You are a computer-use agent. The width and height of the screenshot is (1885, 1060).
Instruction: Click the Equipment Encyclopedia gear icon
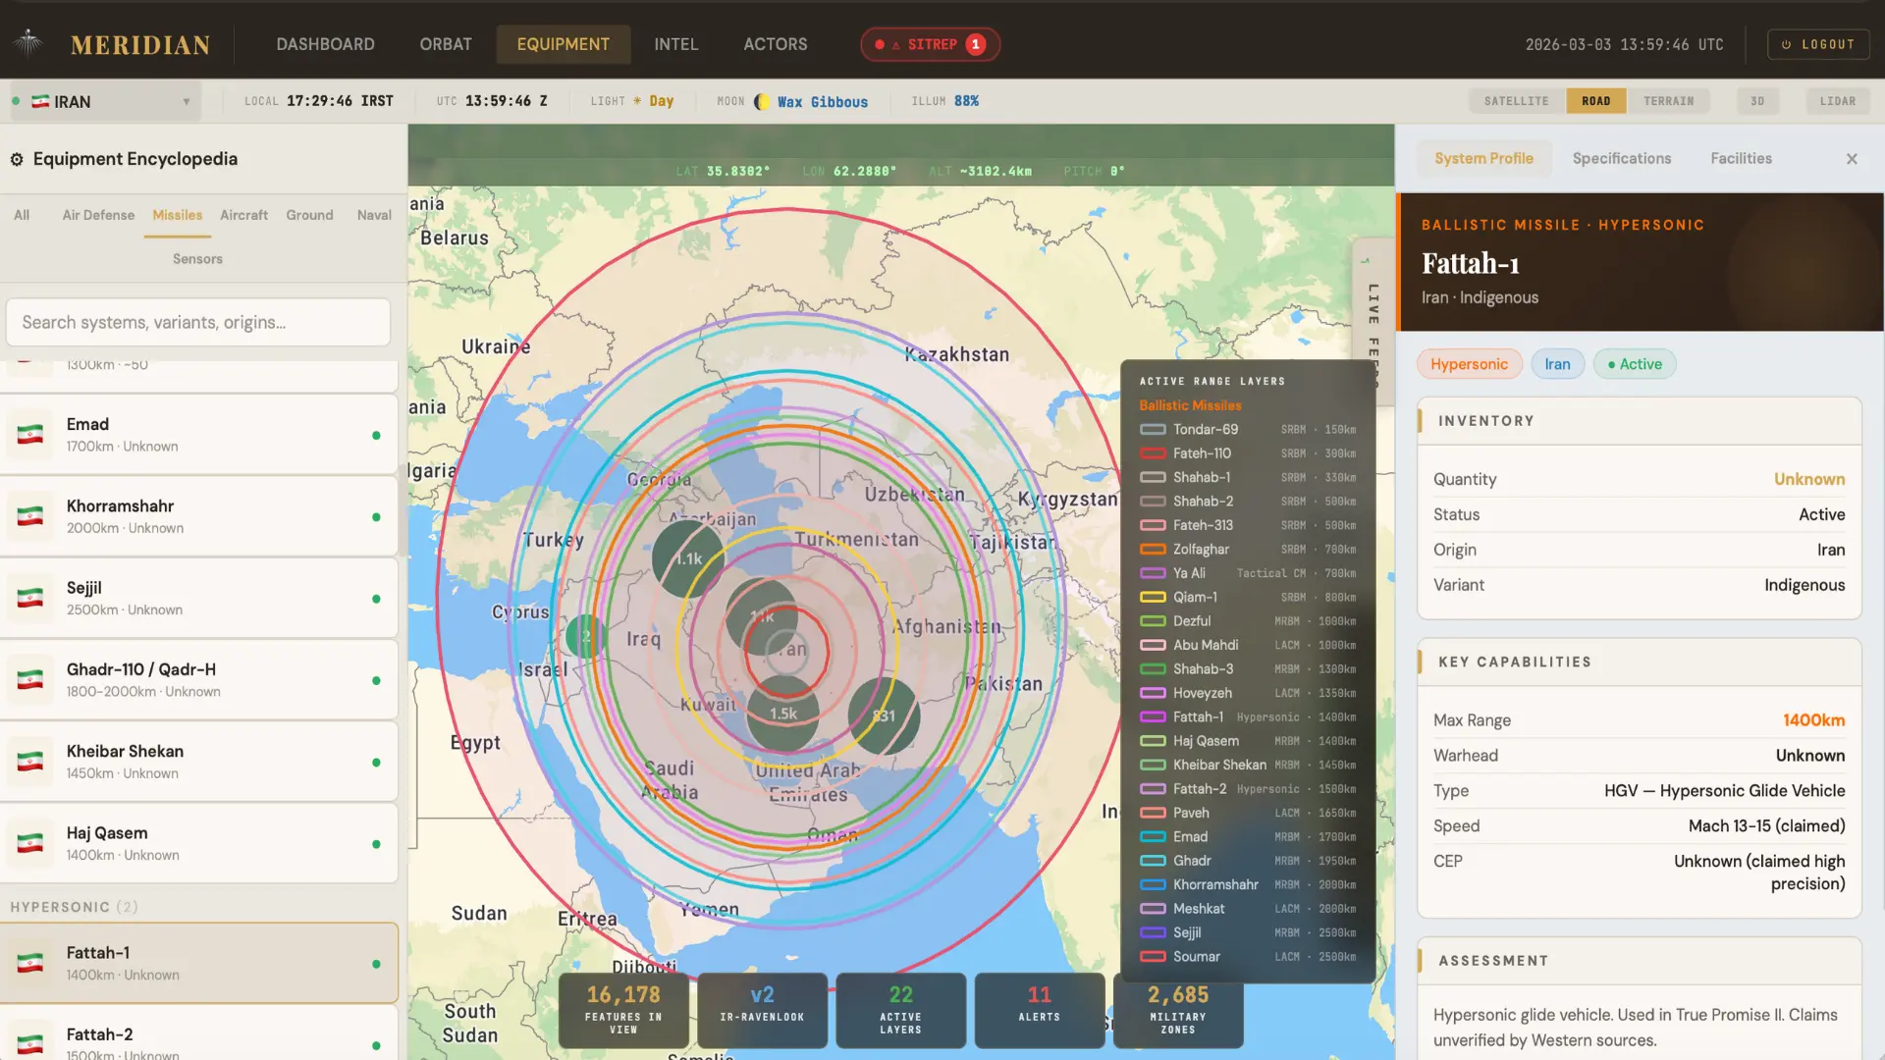(x=17, y=159)
